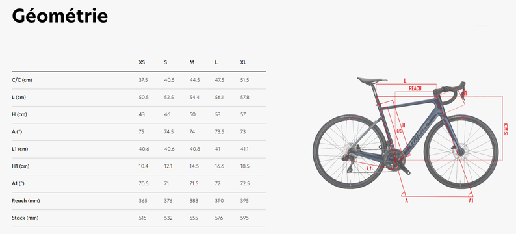Click the C/C (cm) row label
The height and width of the screenshot is (234, 516).
pos(22,80)
